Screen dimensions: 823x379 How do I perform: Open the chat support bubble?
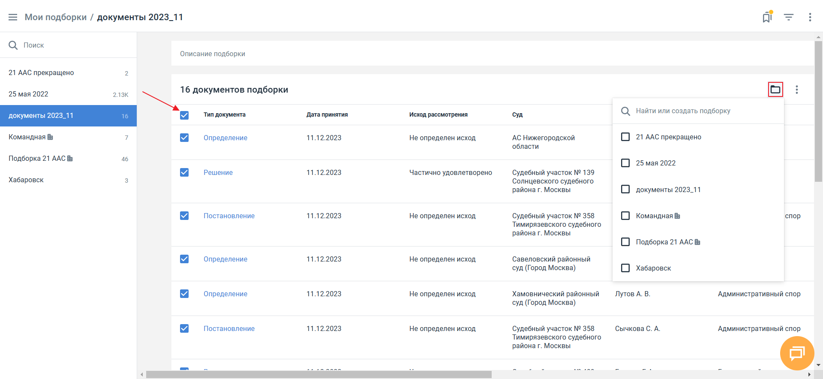pos(797,353)
